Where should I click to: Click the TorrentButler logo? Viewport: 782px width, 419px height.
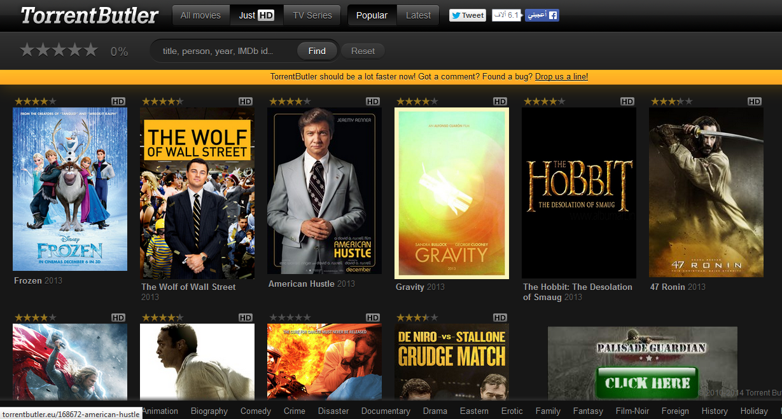[x=89, y=15]
